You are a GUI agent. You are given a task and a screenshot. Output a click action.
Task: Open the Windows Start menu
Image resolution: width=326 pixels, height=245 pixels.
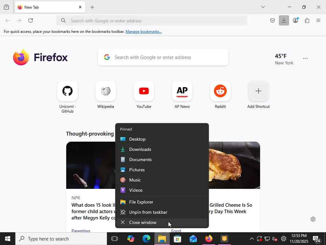pos(8,239)
